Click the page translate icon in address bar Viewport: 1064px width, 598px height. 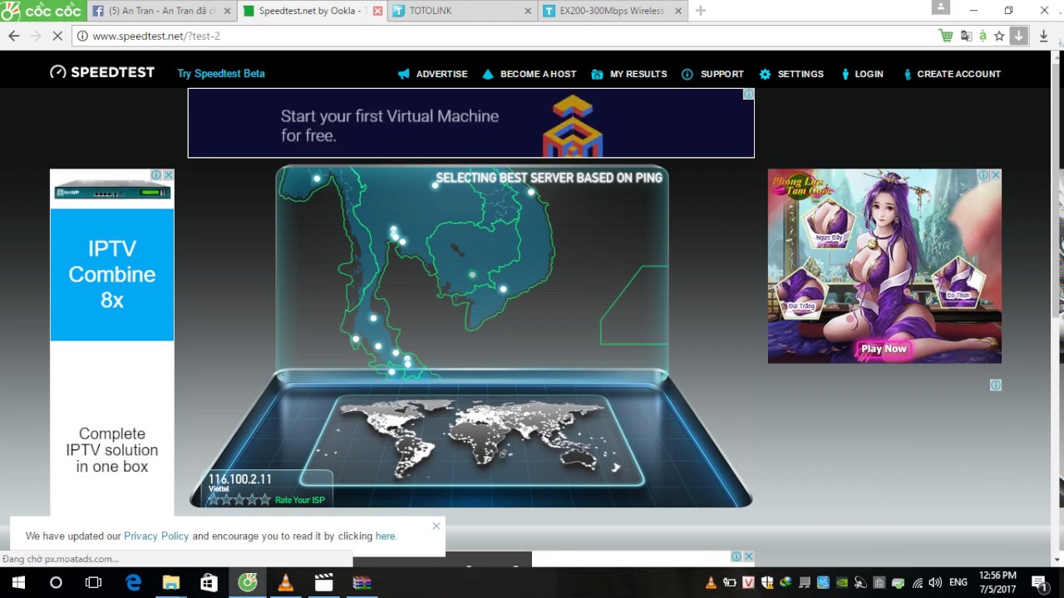tap(966, 36)
